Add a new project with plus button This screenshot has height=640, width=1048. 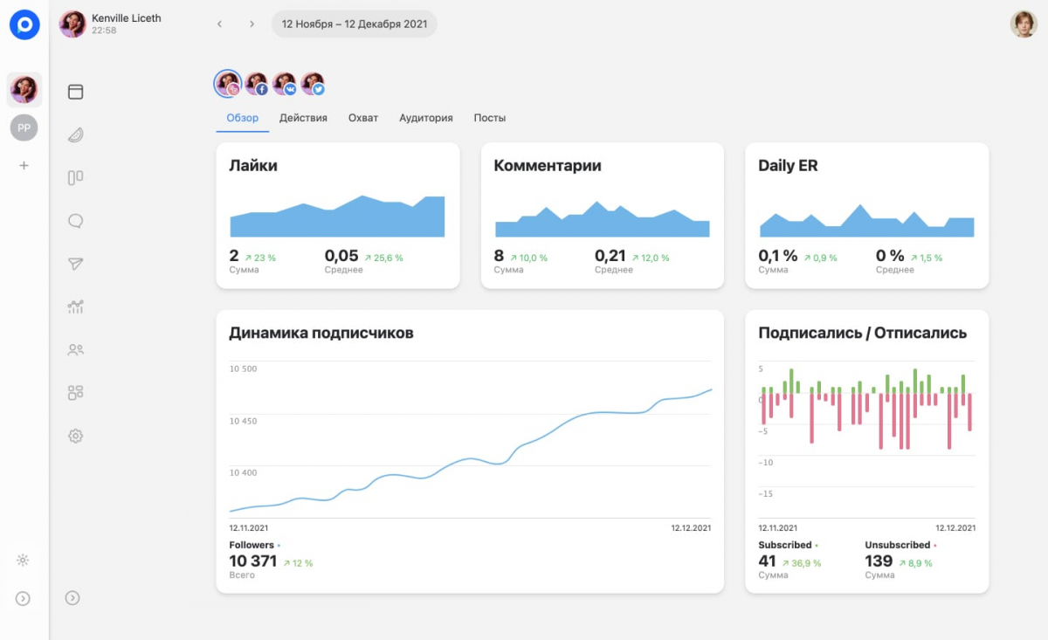click(x=24, y=165)
